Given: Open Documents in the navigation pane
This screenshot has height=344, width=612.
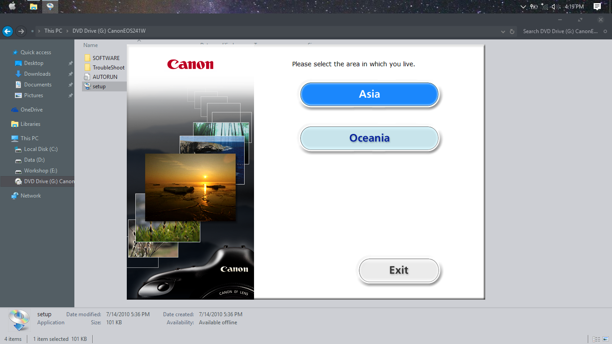Looking at the screenshot, I should (38, 85).
